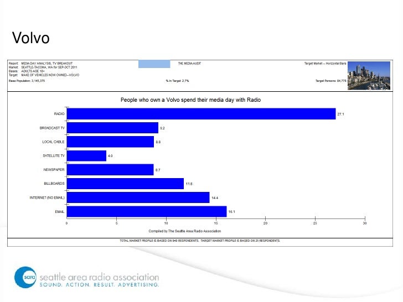Viewport: 403px width, 302px height.
Task: Click the SATELLITE TV axis label
Action: point(54,155)
